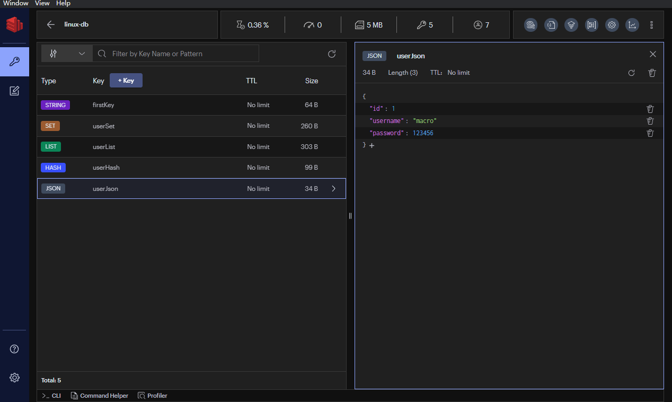Open the View menu

click(42, 3)
